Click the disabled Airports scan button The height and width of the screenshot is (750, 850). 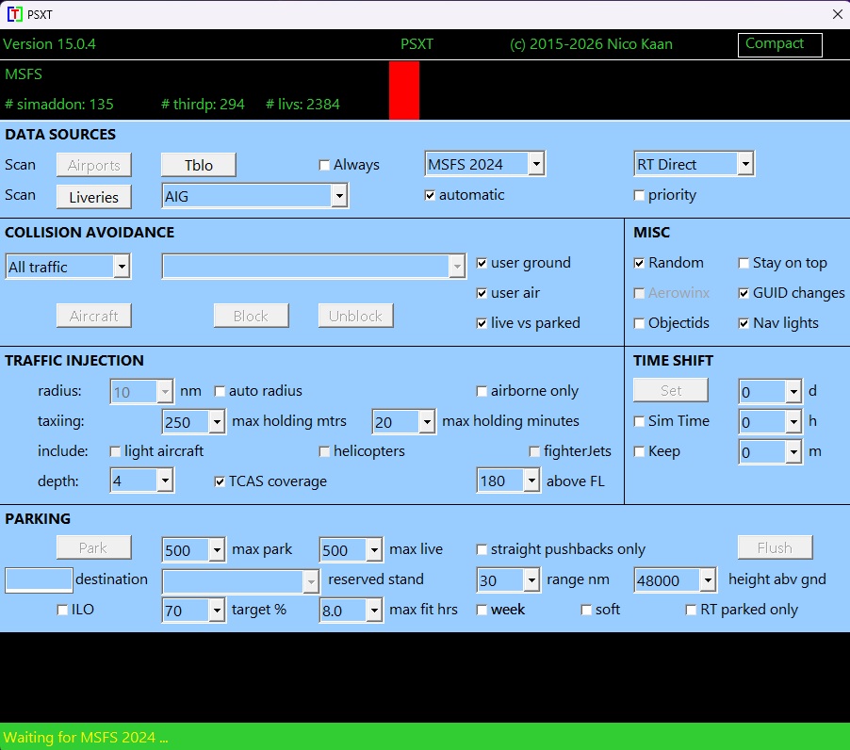point(94,165)
